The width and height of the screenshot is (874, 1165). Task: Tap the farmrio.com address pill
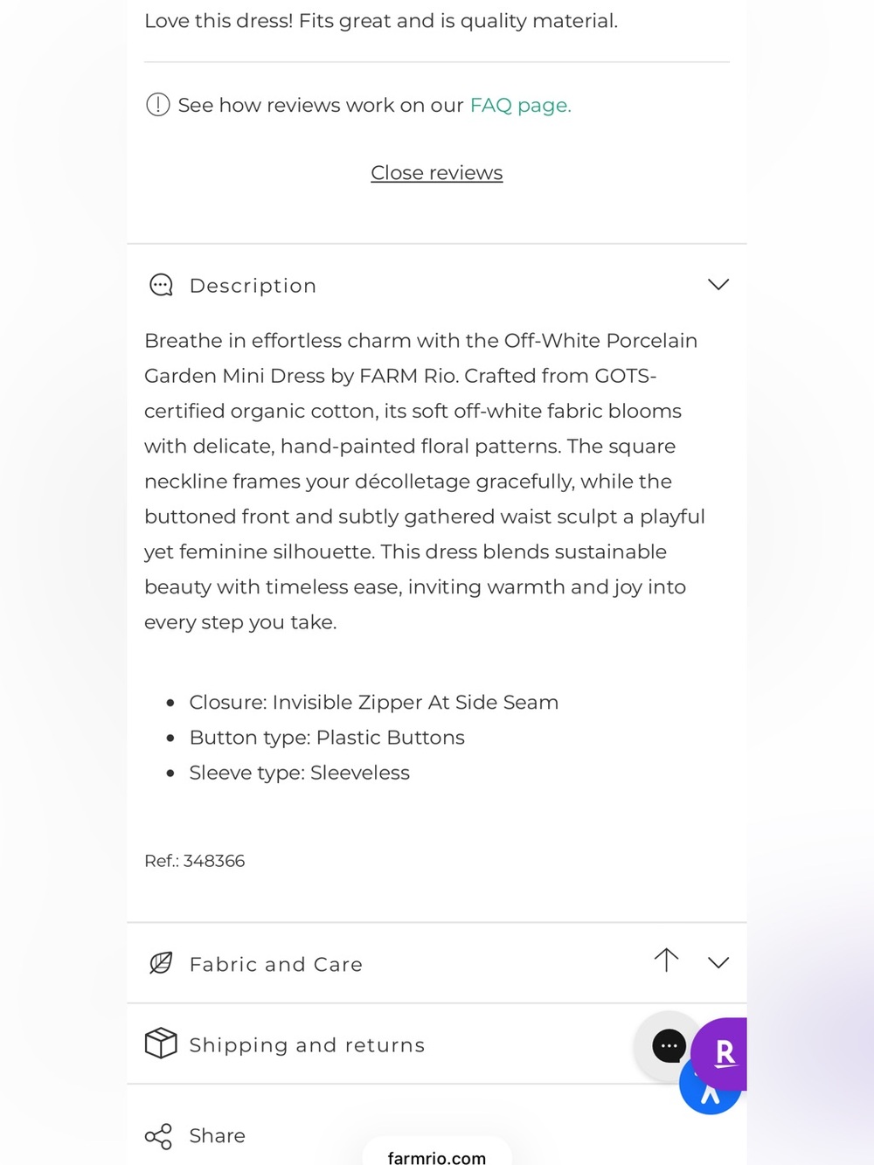pos(437,1152)
